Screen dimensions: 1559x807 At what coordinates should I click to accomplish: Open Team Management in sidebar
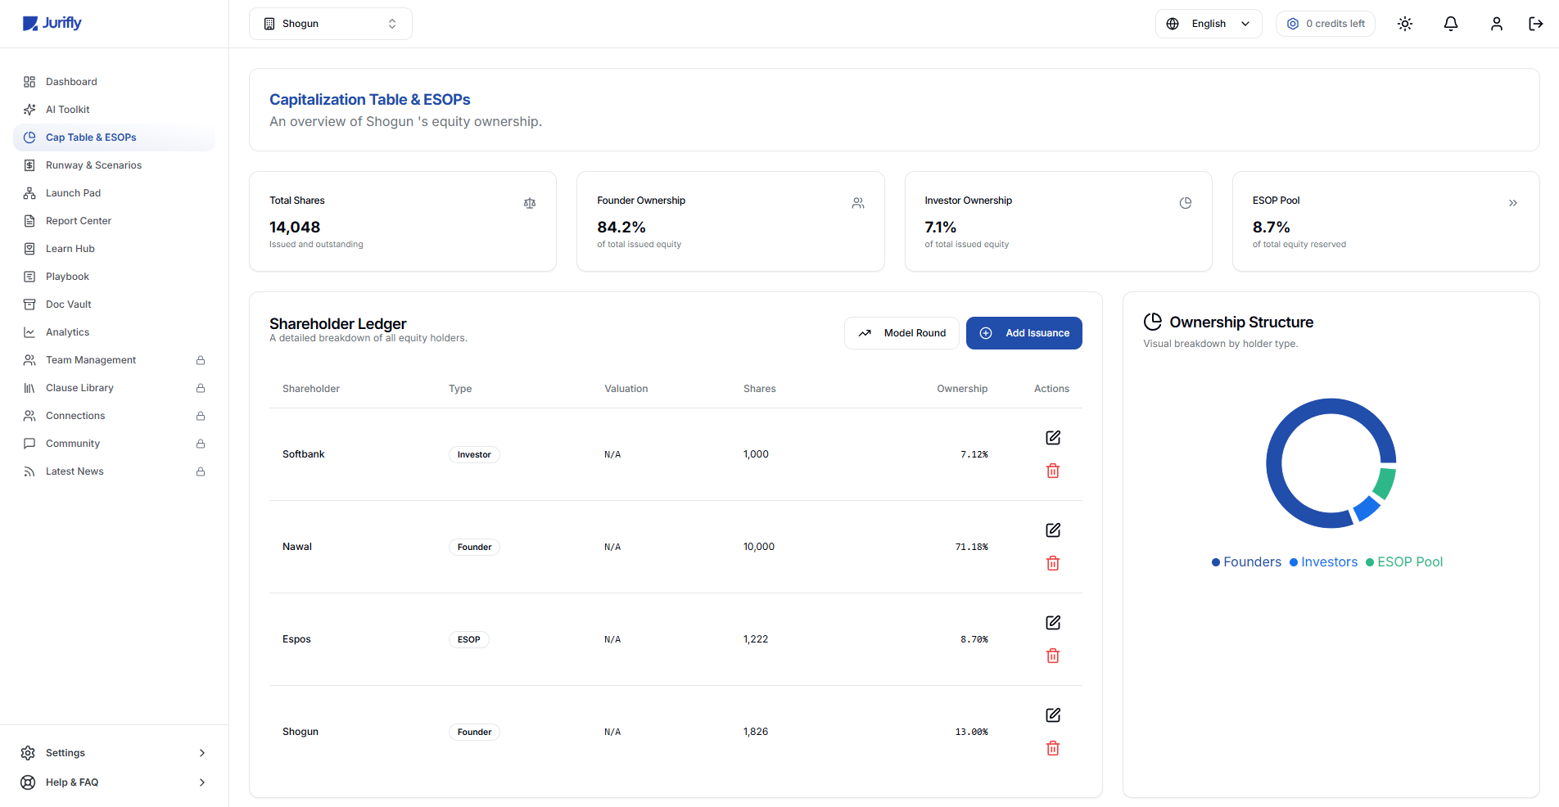114,360
